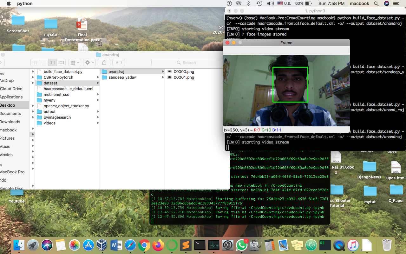The width and height of the screenshot is (406, 254).
Task: Open U.S. input source menu
Action: click(x=284, y=3)
